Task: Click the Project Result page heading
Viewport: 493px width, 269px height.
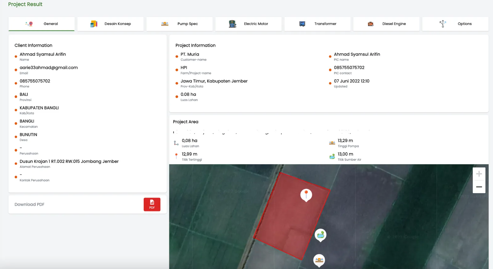Action: (x=25, y=4)
